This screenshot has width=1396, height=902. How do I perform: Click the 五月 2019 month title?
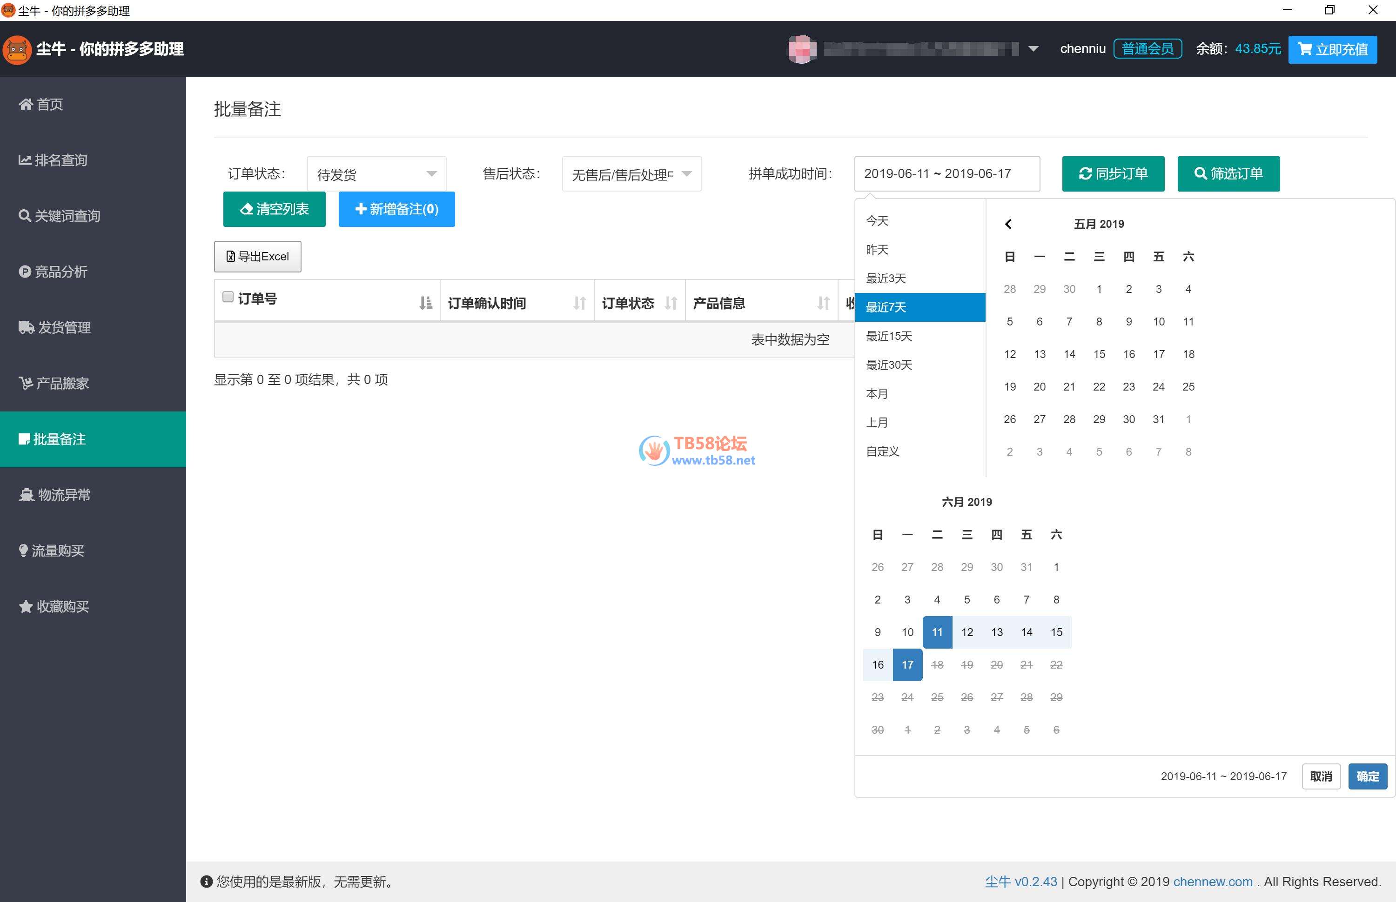click(x=1099, y=224)
